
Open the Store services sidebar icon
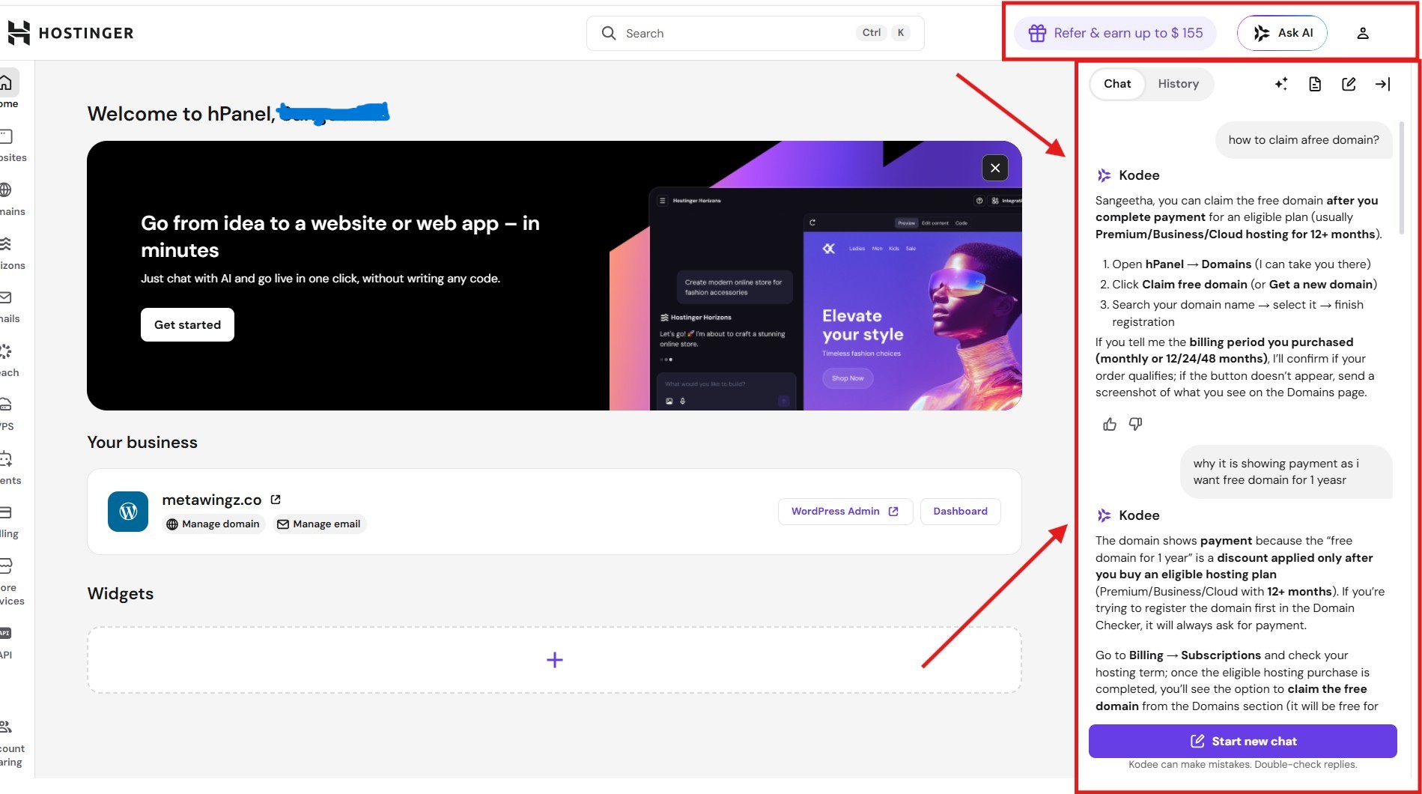6,566
